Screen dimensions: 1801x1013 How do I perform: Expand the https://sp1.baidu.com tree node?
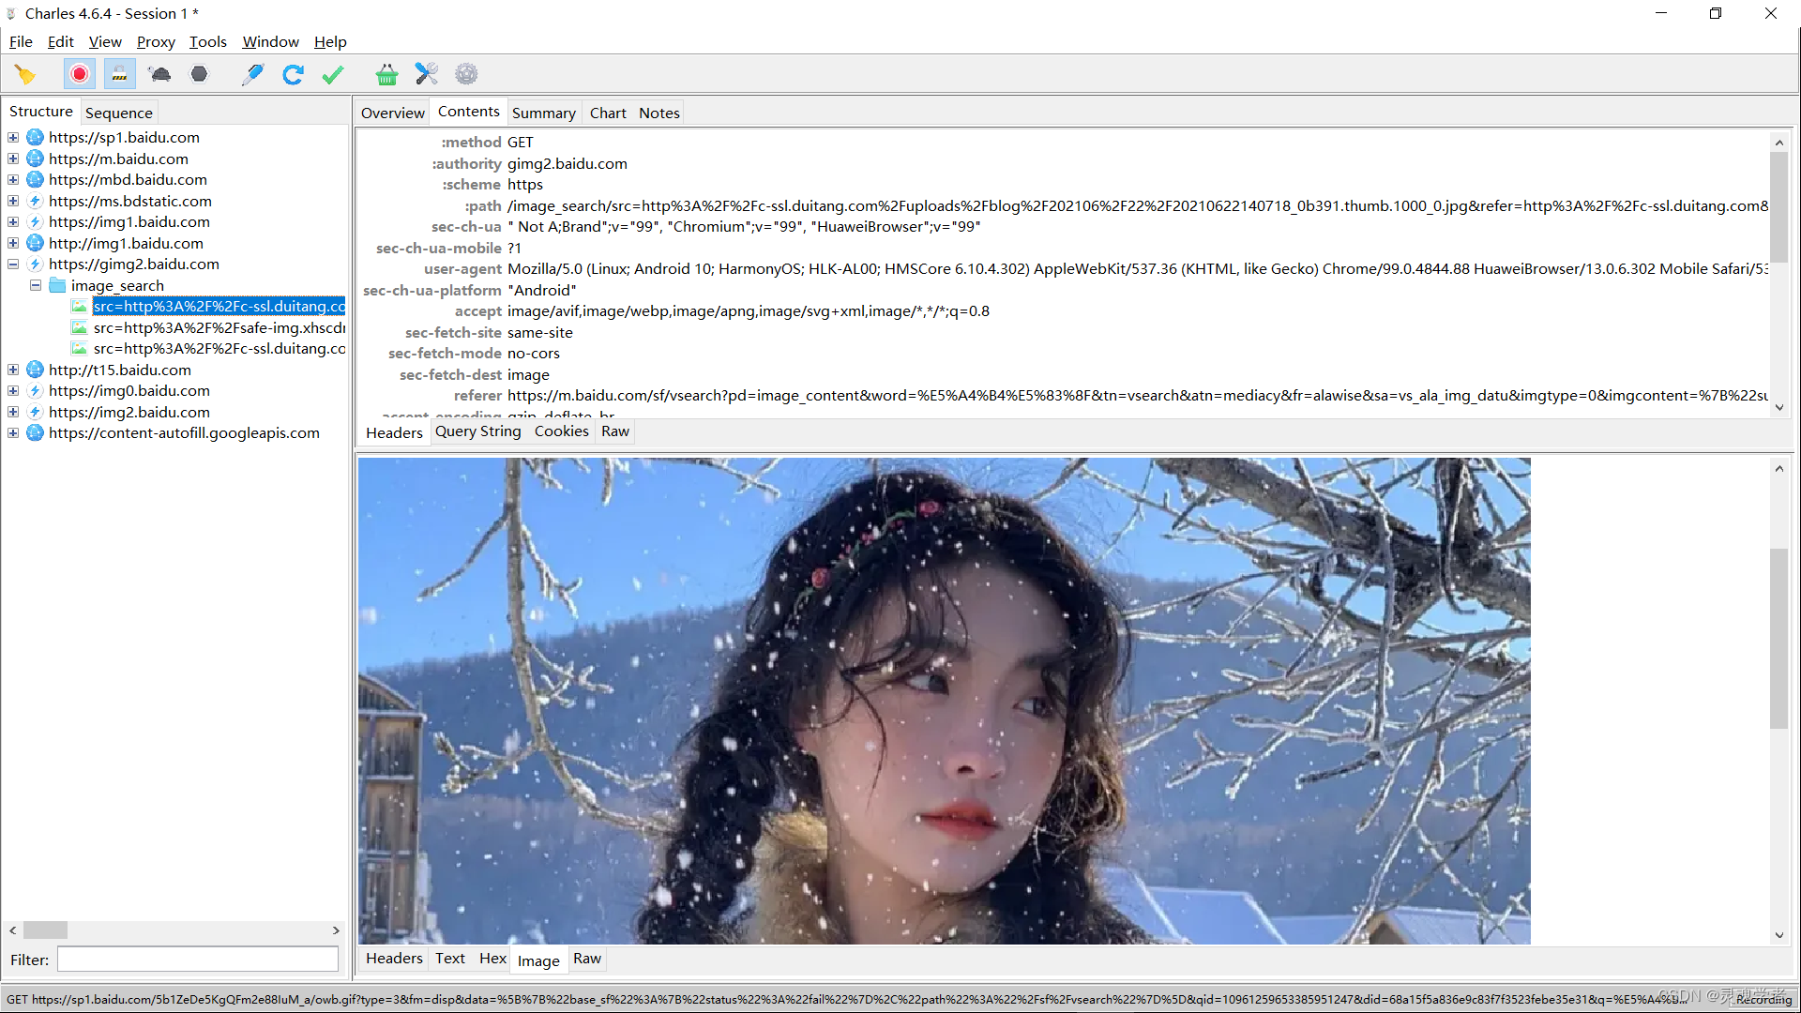pyautogui.click(x=13, y=138)
